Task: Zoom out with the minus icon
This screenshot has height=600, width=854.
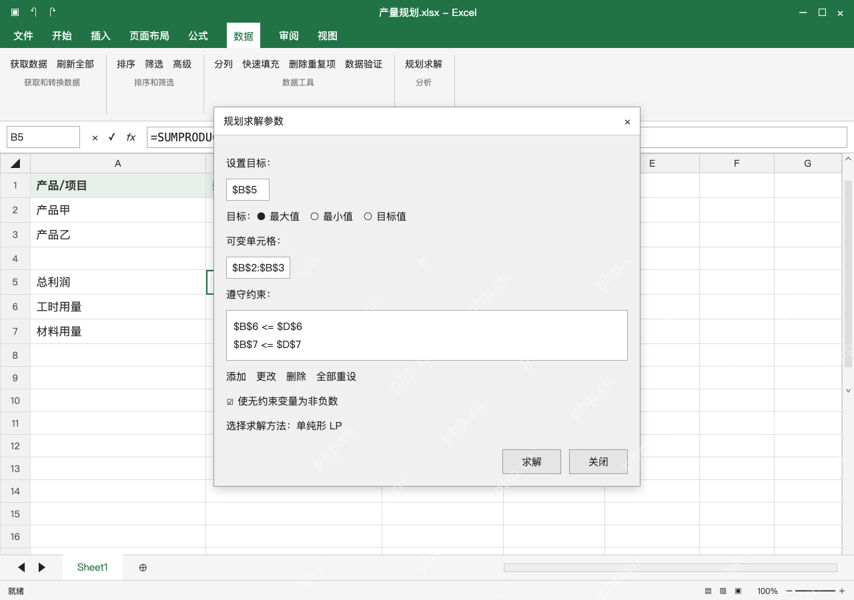Action: point(789,591)
